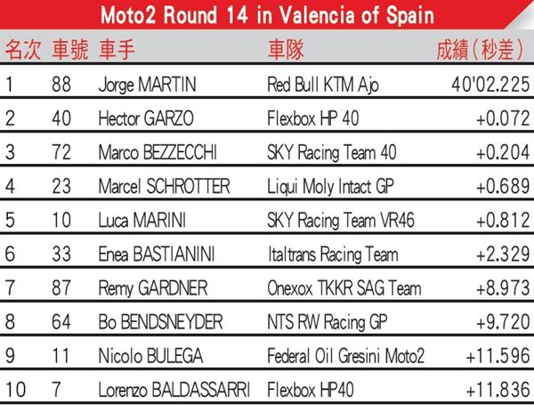Select Lorenzo BALDASSARRI rider name
Screen dimensions: 534x405
[174, 390]
